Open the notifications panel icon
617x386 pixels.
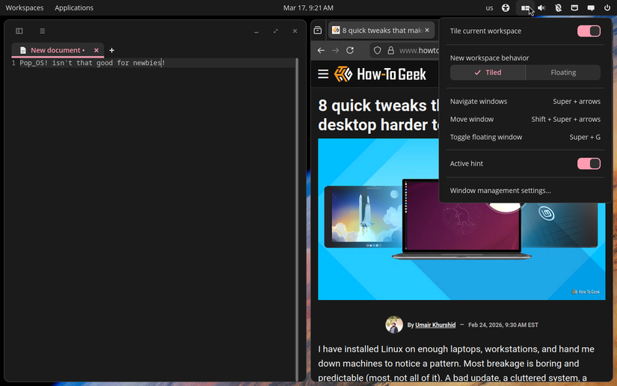pos(591,8)
